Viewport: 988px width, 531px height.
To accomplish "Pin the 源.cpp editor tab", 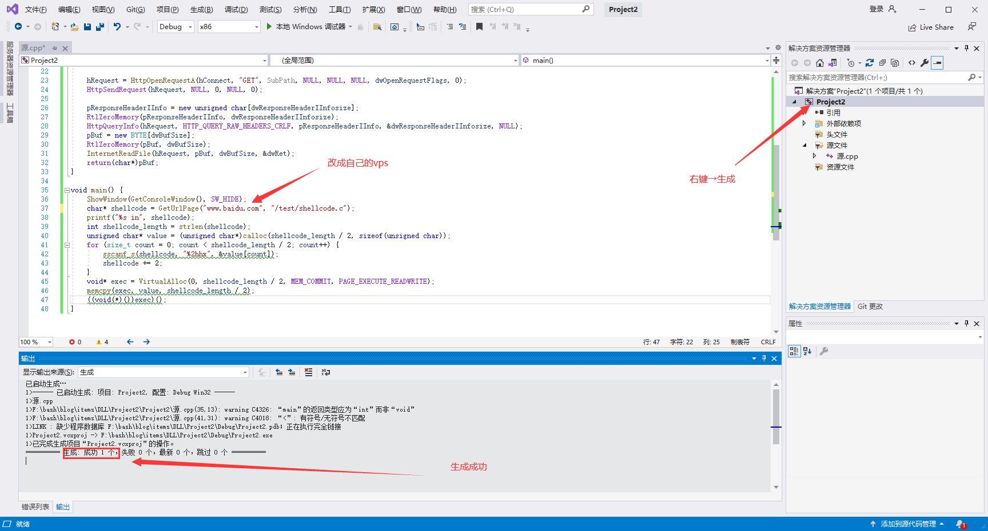I will tap(54, 49).
